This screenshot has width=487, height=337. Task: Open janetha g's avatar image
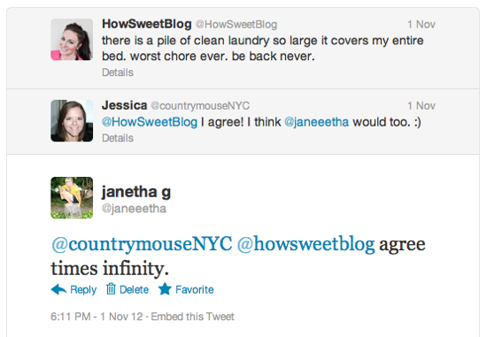[72, 197]
